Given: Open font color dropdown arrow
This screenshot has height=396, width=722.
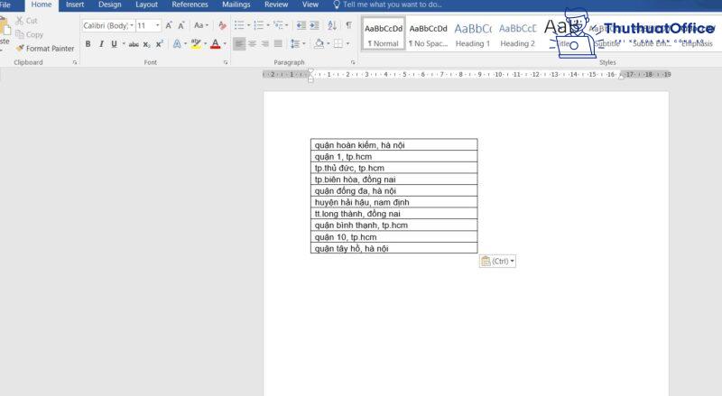Looking at the screenshot, I should click(x=225, y=44).
